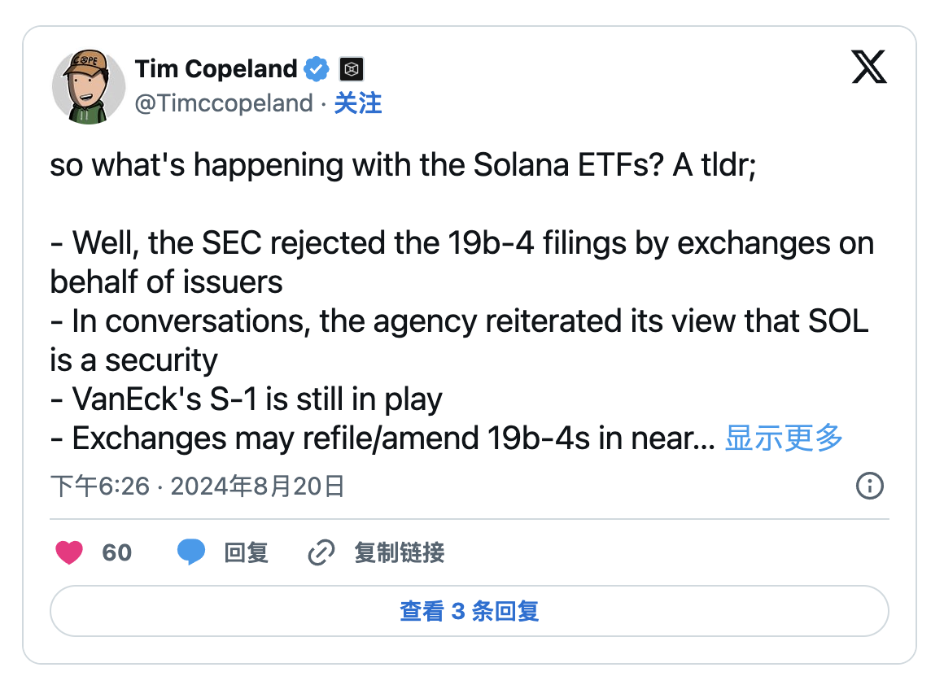Open the @Timccopeland handle link

tap(223, 103)
